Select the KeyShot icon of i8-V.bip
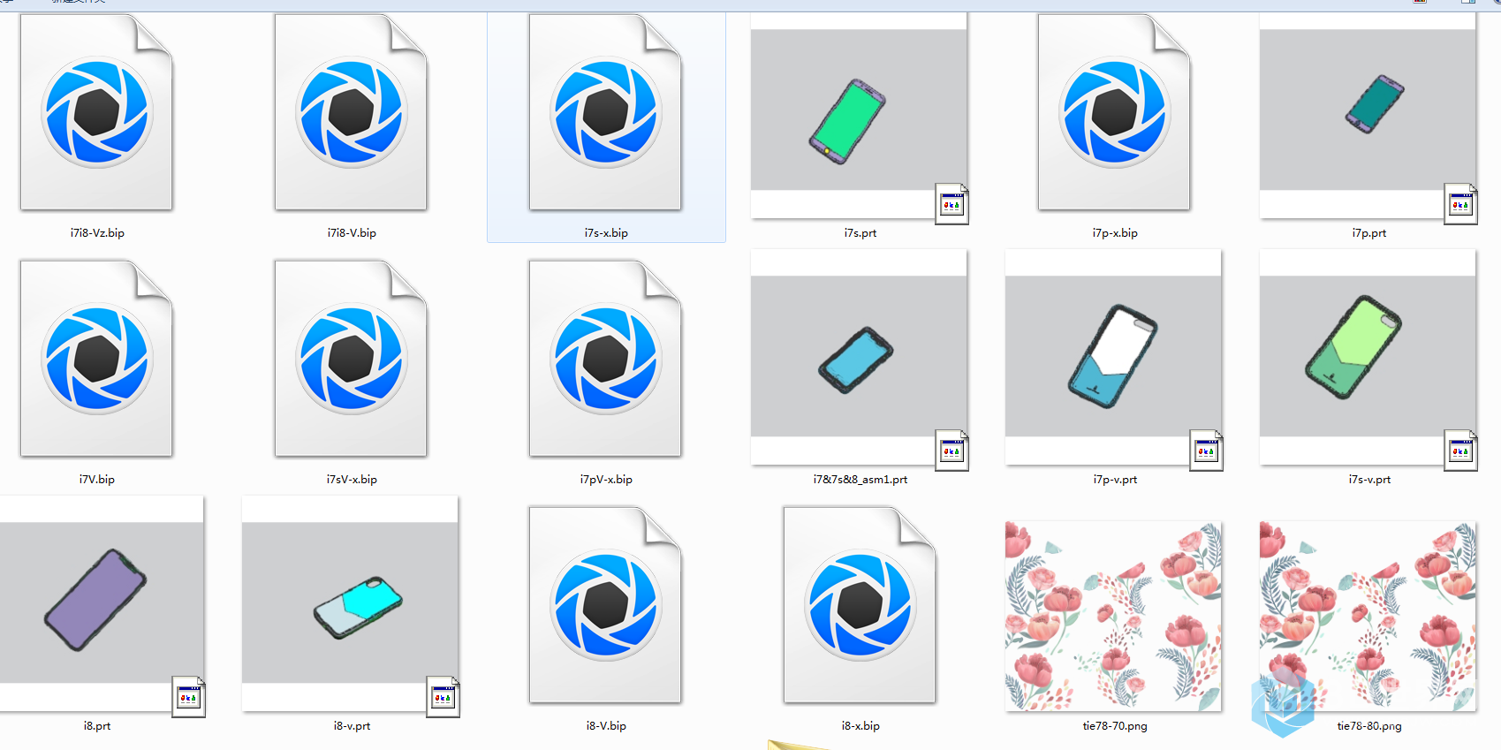1501x750 pixels. coord(605,605)
